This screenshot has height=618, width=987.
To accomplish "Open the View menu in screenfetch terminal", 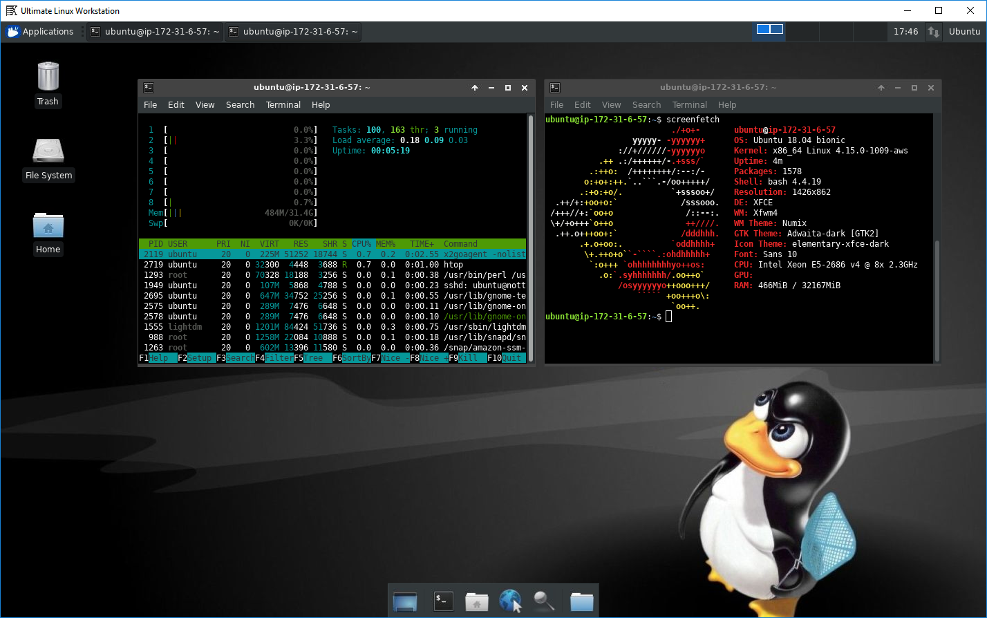I will point(611,105).
